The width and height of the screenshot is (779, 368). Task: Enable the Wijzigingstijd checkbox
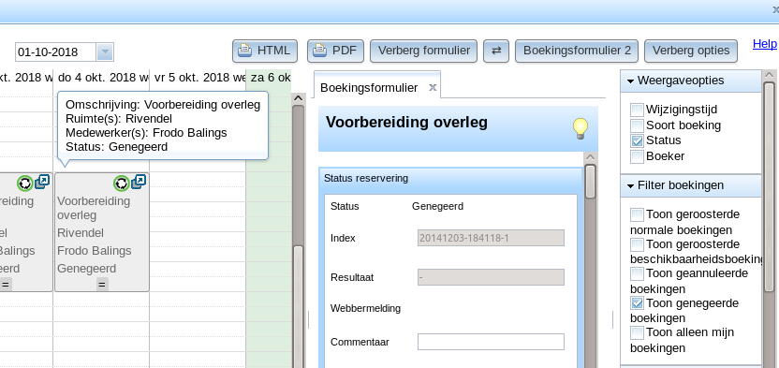point(637,110)
